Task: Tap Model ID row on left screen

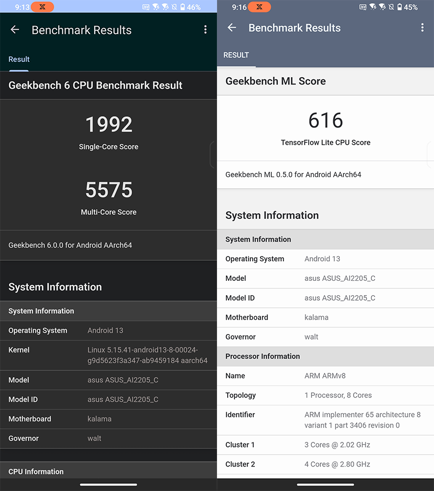Action: (x=108, y=399)
